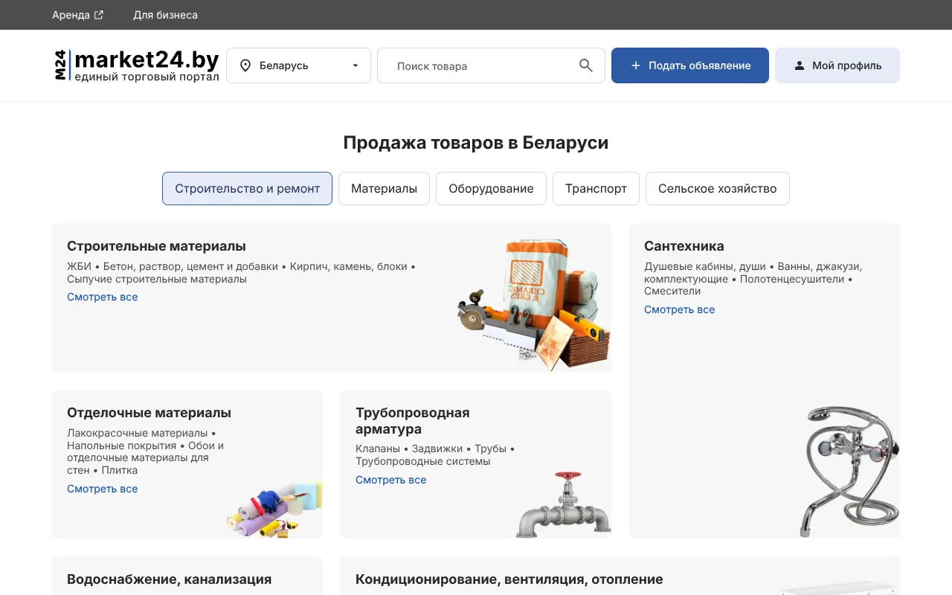
Task: Click "Аренда" in the top bar
Action: (69, 15)
